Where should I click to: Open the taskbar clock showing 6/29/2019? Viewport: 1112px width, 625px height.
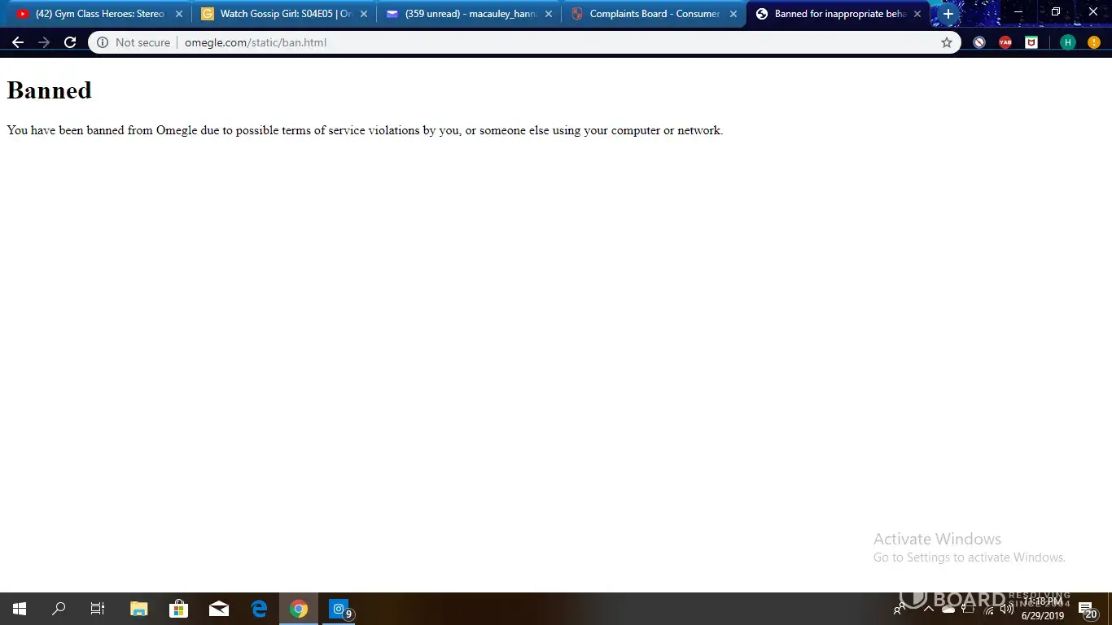[1043, 609]
